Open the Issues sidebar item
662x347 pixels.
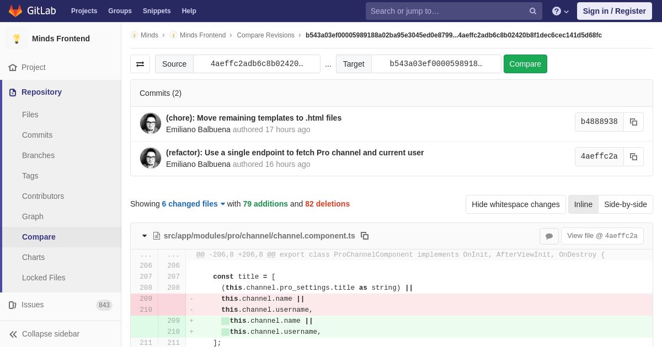coord(33,305)
